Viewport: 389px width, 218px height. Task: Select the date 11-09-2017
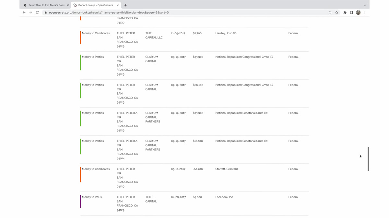[178, 33]
